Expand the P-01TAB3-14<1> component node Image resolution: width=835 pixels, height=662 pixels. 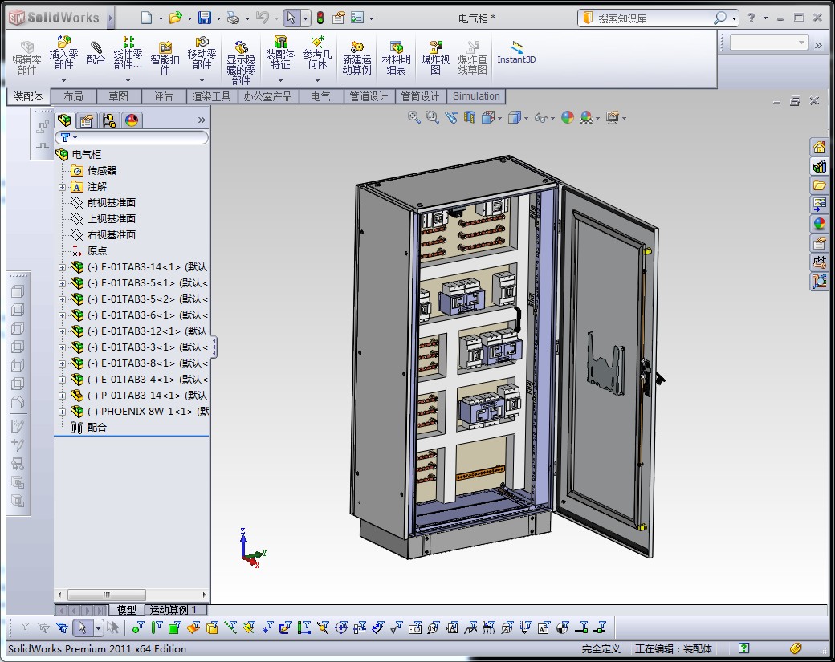(x=63, y=396)
